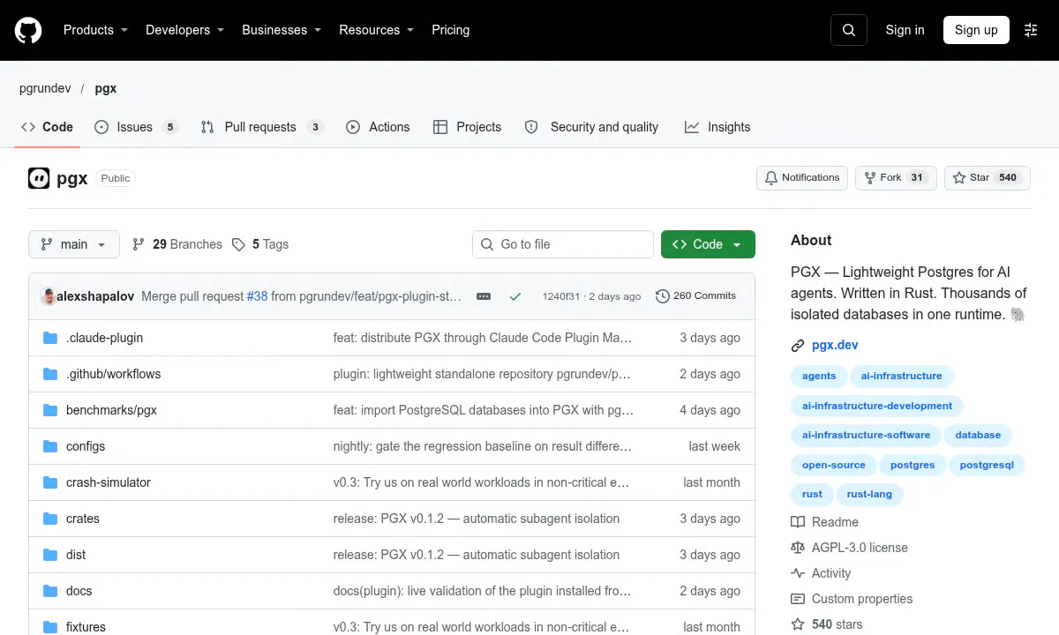Click alexshapalov's avatar in commit row
The height and width of the screenshot is (635, 1059).
click(48, 296)
